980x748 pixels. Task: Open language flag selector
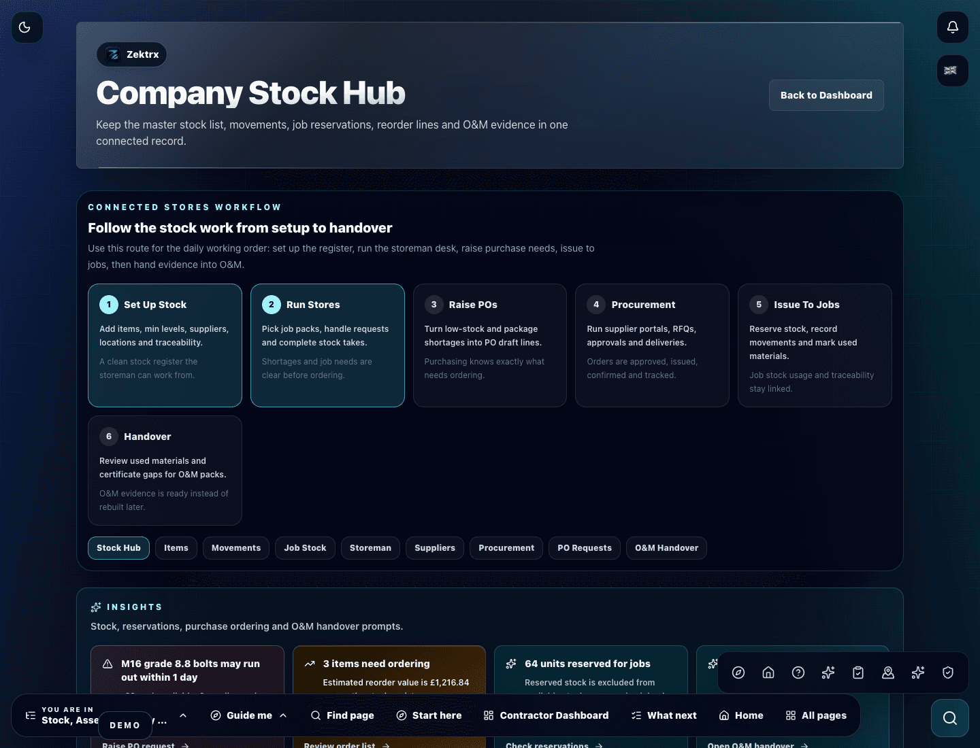click(953, 71)
